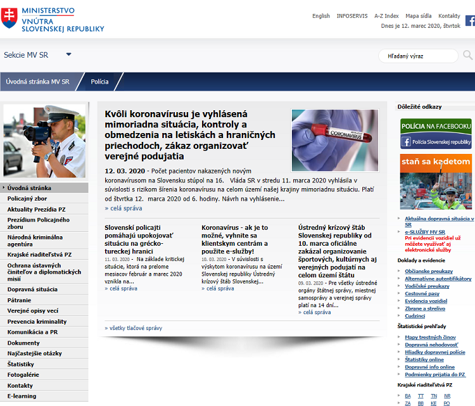Open the Kontakty link in the top bar
Viewport: 475px width, 406px height.
pyautogui.click(x=449, y=16)
